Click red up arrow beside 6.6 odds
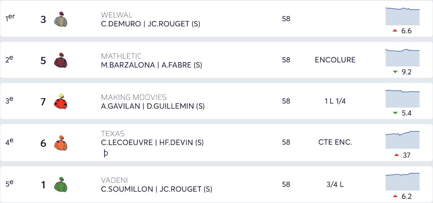The height and width of the screenshot is (203, 433). 395,31
